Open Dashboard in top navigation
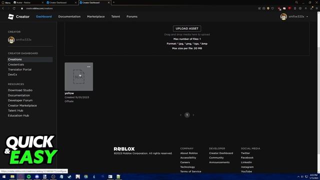This screenshot has height=180, width=320. [x=44, y=16]
